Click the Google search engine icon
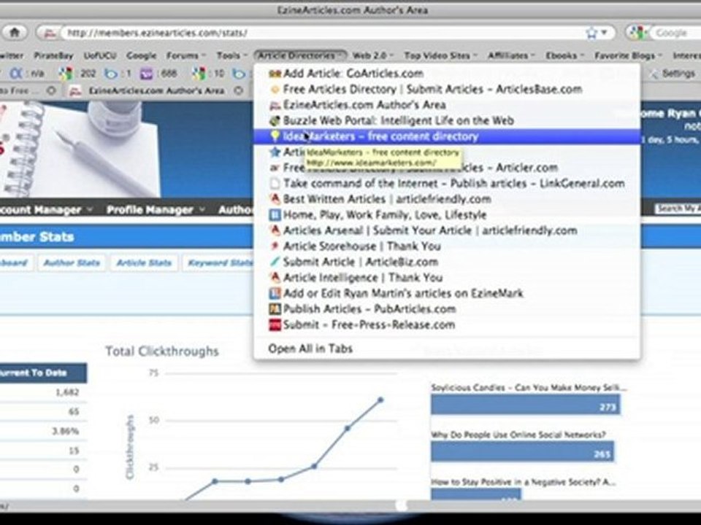The width and height of the screenshot is (701, 525). tap(636, 33)
